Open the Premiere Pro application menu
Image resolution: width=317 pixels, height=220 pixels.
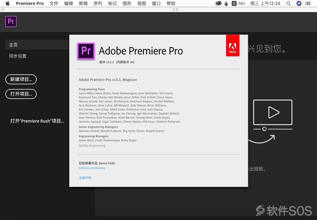30,3
